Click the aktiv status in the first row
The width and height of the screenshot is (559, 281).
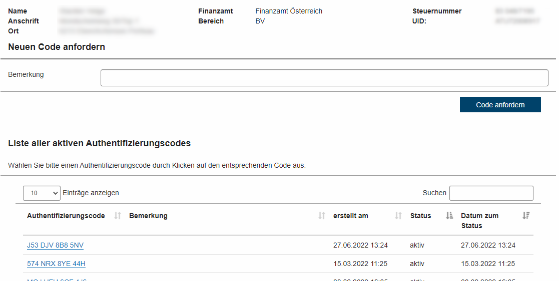point(417,245)
